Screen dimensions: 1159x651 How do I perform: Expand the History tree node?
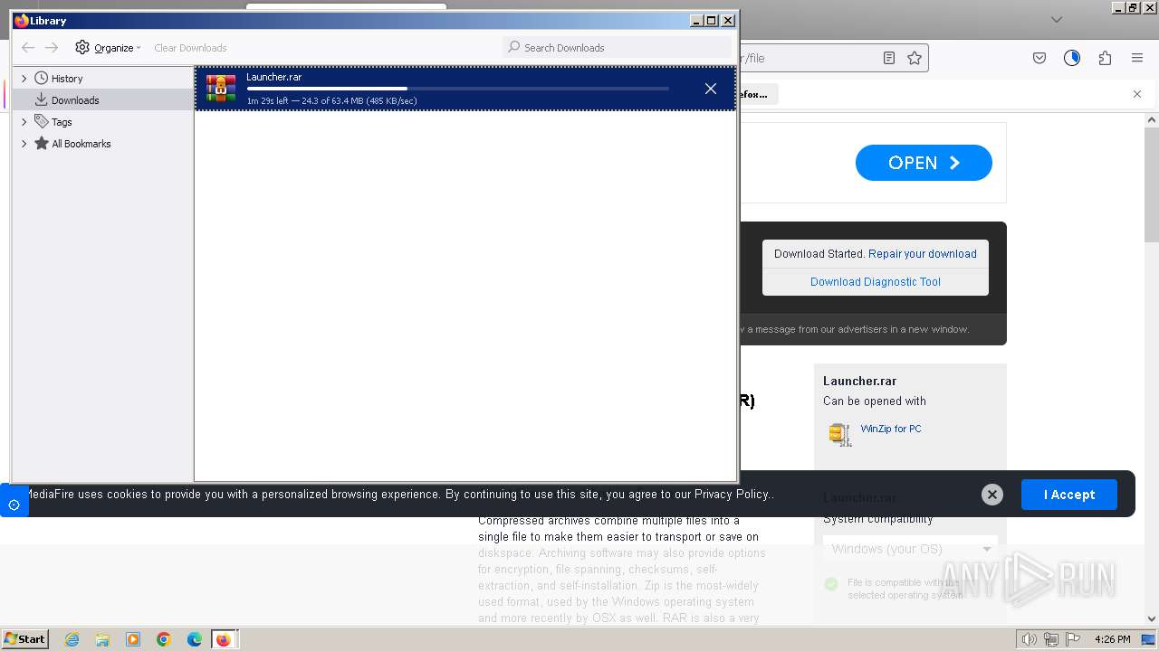click(24, 79)
